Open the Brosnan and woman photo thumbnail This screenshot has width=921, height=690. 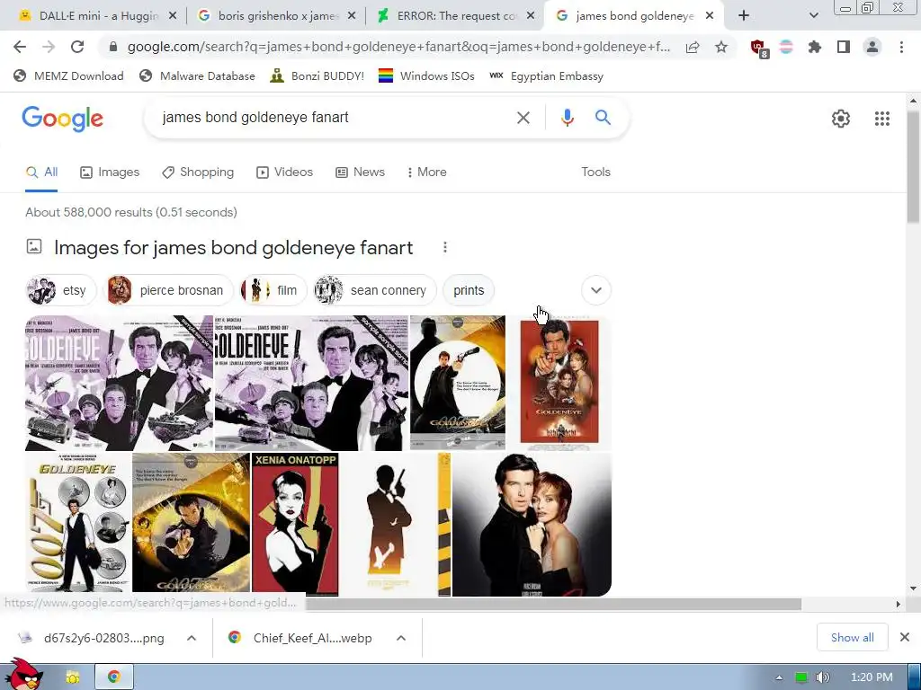[532, 525]
